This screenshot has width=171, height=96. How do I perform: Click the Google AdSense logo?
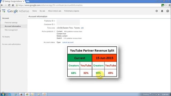click(x=18, y=11)
